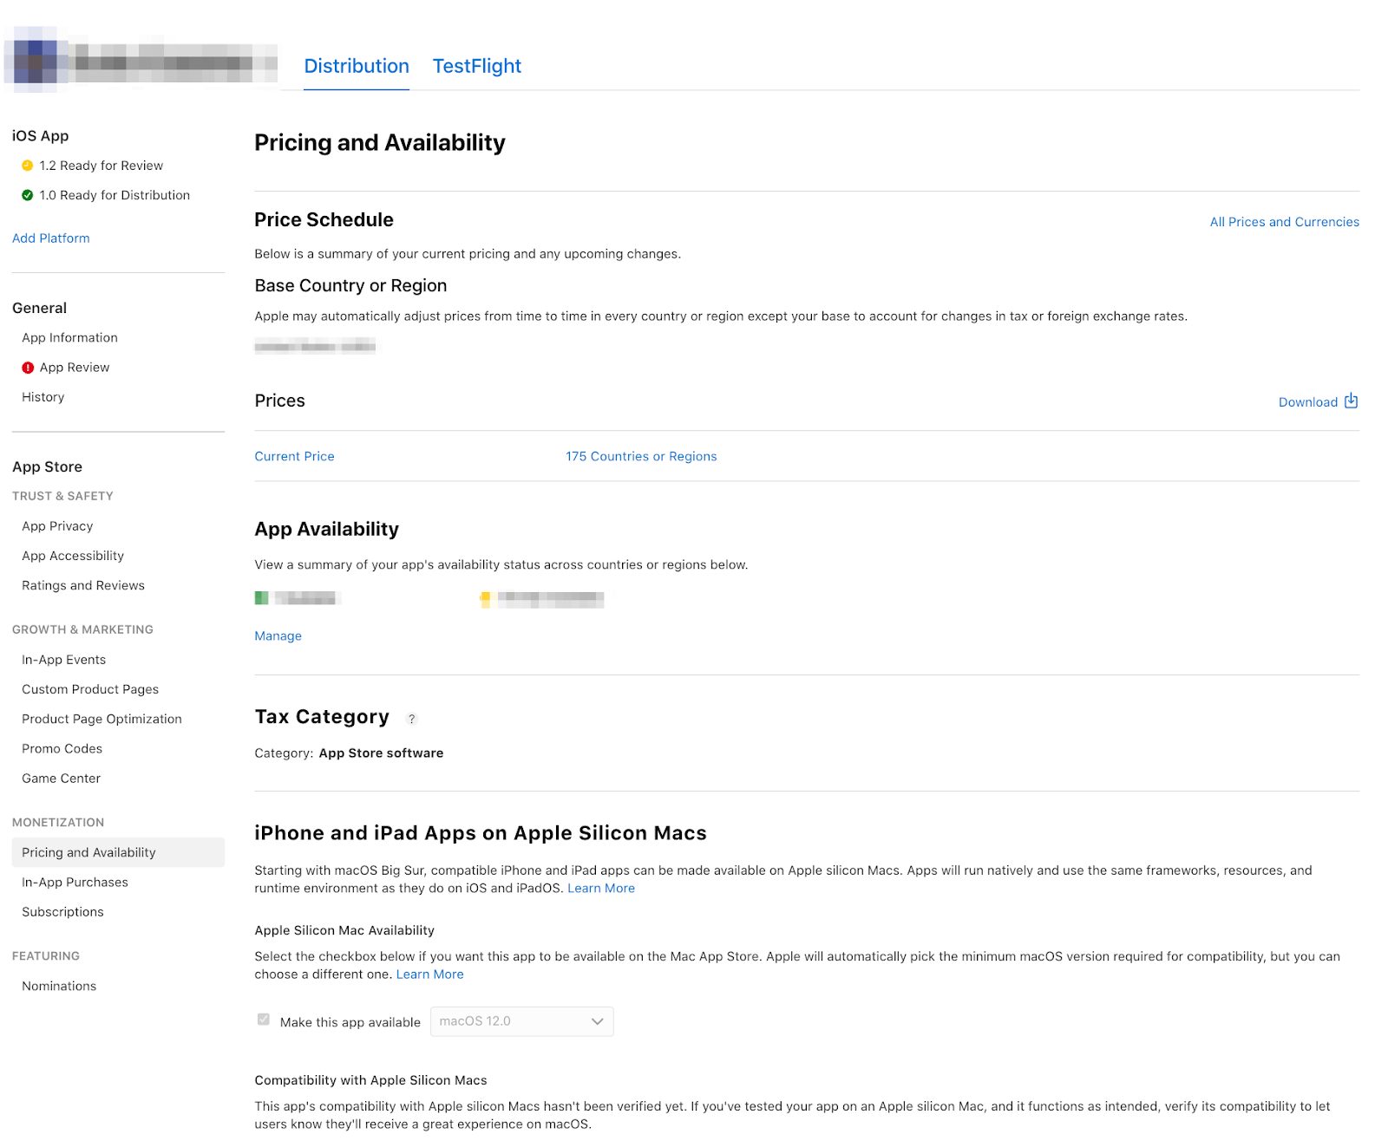Switch to the TestFlight tab
The height and width of the screenshot is (1147, 1388).
click(477, 66)
